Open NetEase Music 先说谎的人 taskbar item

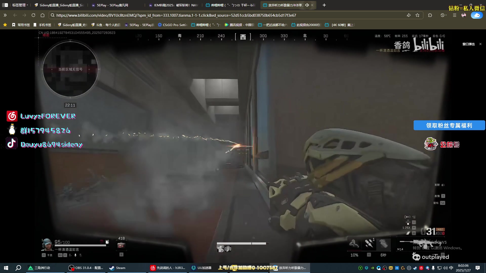point(168,268)
